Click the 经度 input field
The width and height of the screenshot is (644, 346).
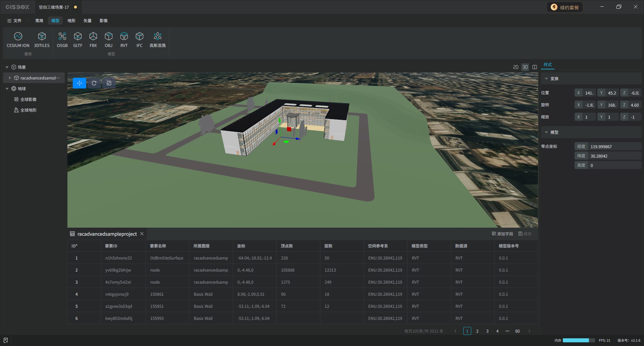point(614,147)
